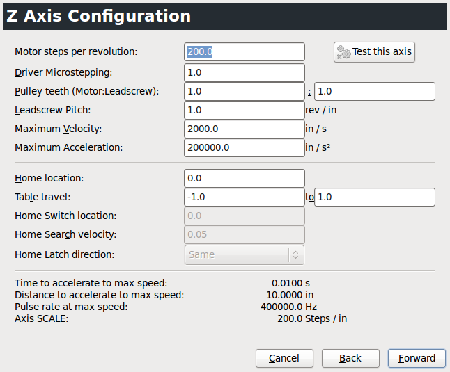Click the Axis SCALE label
450x372 pixels.
(42, 318)
